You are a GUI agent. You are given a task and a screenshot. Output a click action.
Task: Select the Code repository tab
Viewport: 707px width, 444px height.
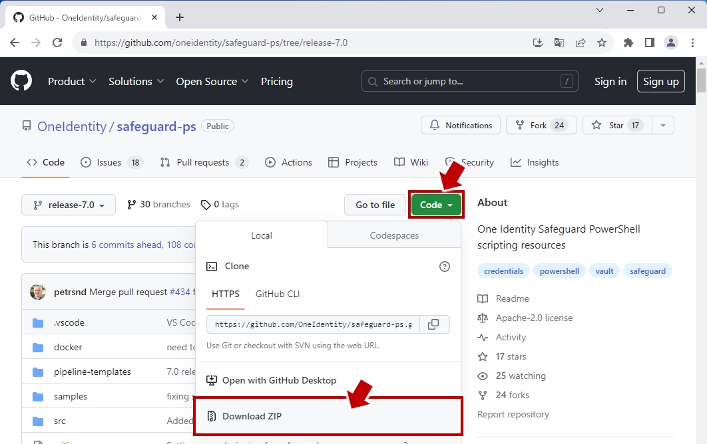click(45, 163)
